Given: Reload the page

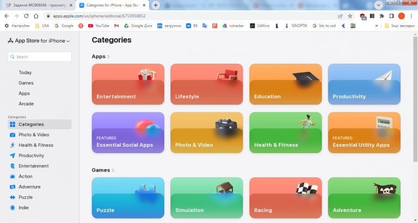Looking at the screenshot, I should tap(26, 16).
